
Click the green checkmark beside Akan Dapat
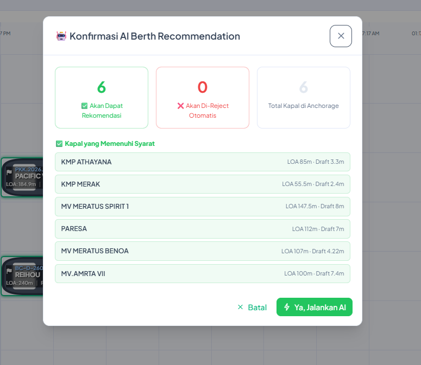pyautogui.click(x=84, y=106)
